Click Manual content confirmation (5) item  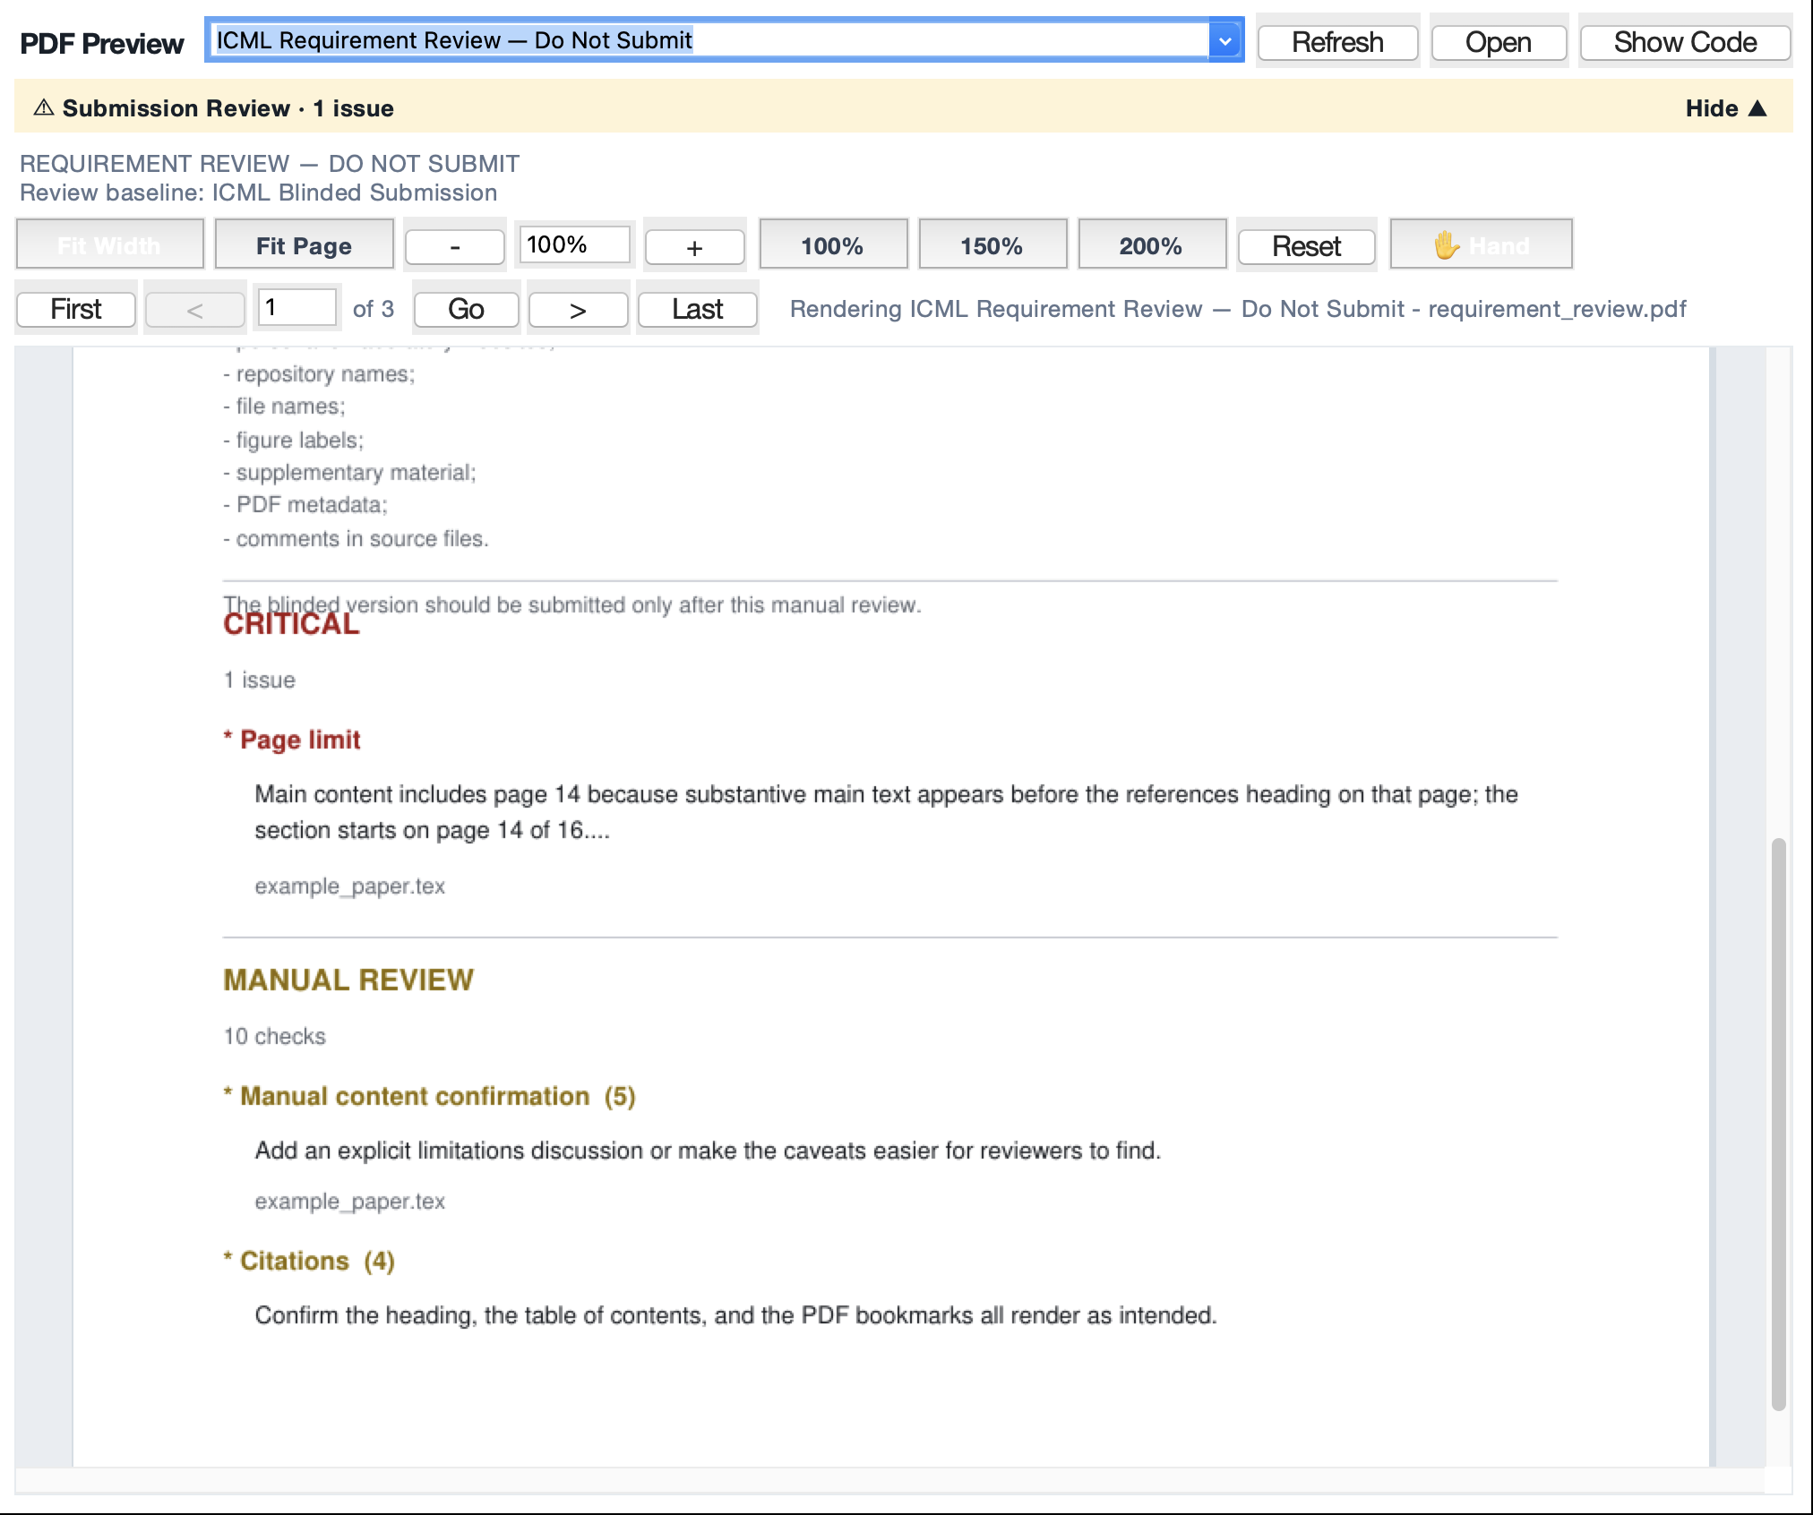[430, 1096]
